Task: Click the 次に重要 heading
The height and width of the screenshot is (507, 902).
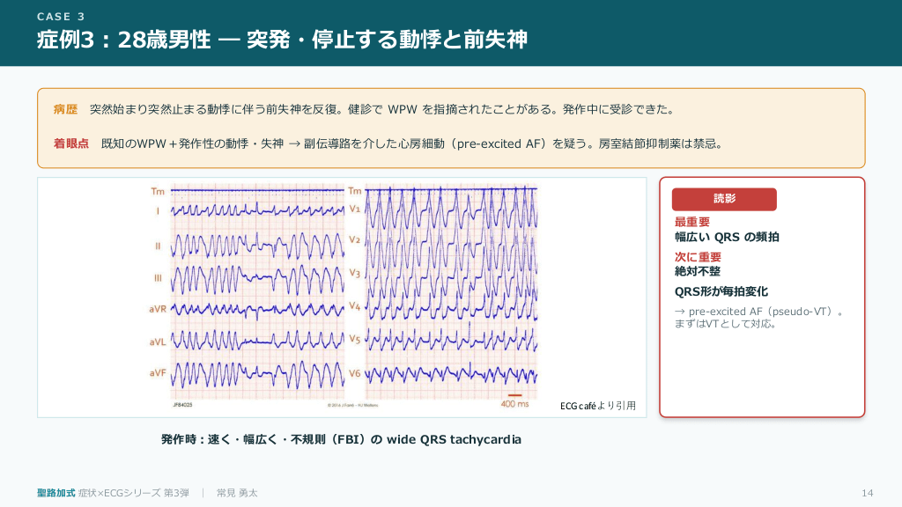Action: [x=698, y=257]
